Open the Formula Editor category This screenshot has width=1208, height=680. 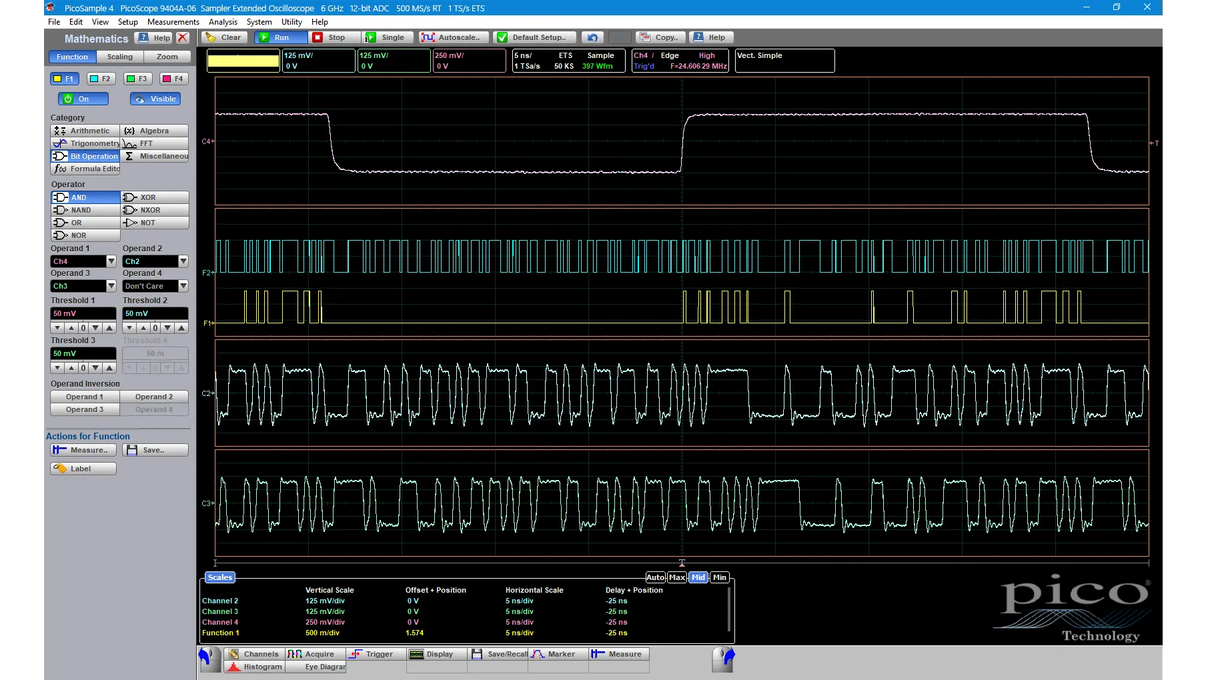pyautogui.click(x=85, y=169)
